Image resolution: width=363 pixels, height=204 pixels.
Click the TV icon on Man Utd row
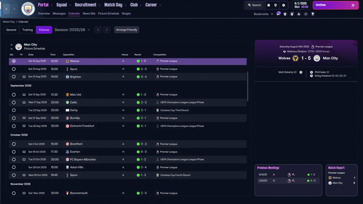coord(24,95)
